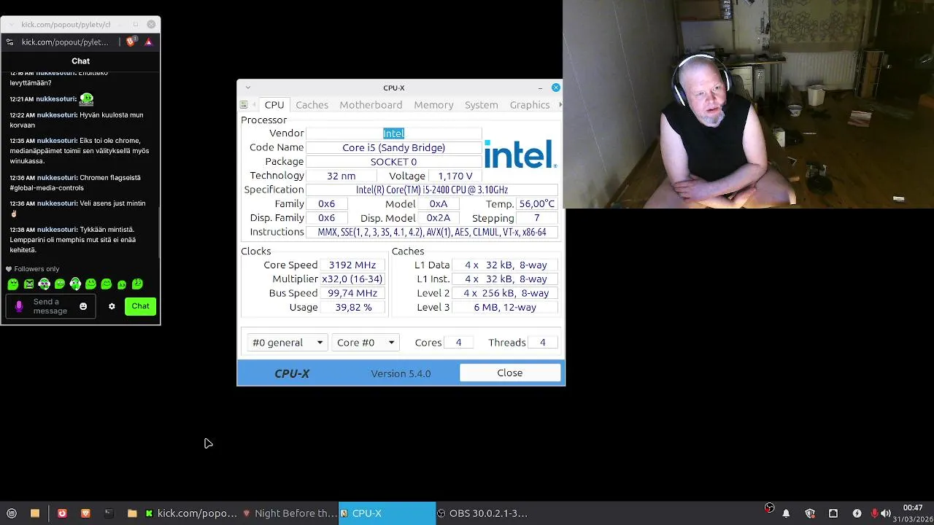The image size is (934, 525).
Task: Click the security shield tray icon
Action: pyautogui.click(x=809, y=513)
